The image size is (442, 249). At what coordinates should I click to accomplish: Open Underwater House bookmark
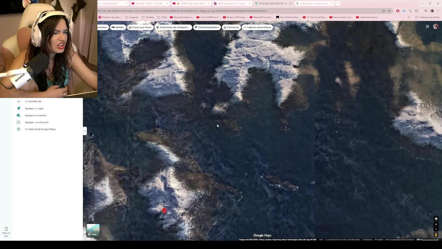pyautogui.click(x=367, y=17)
